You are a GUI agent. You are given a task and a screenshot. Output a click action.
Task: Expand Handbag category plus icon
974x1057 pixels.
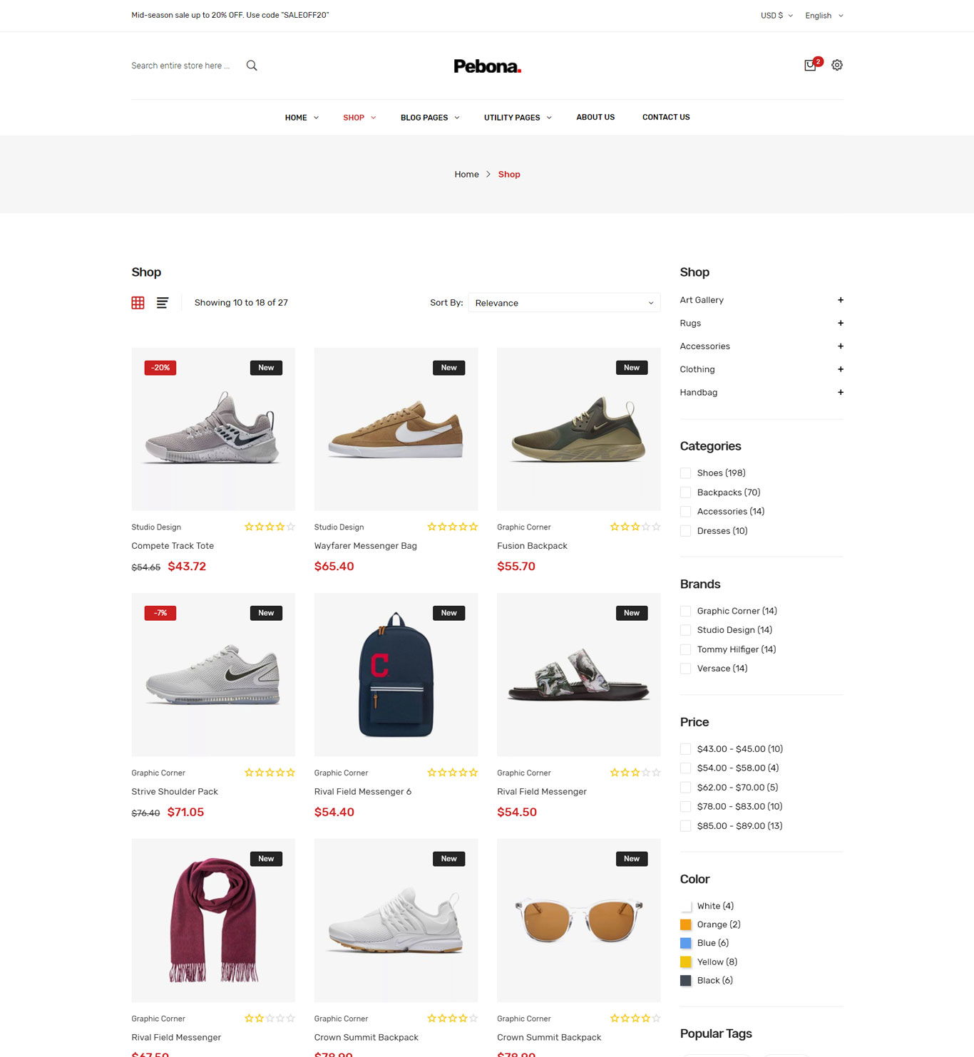coord(841,392)
